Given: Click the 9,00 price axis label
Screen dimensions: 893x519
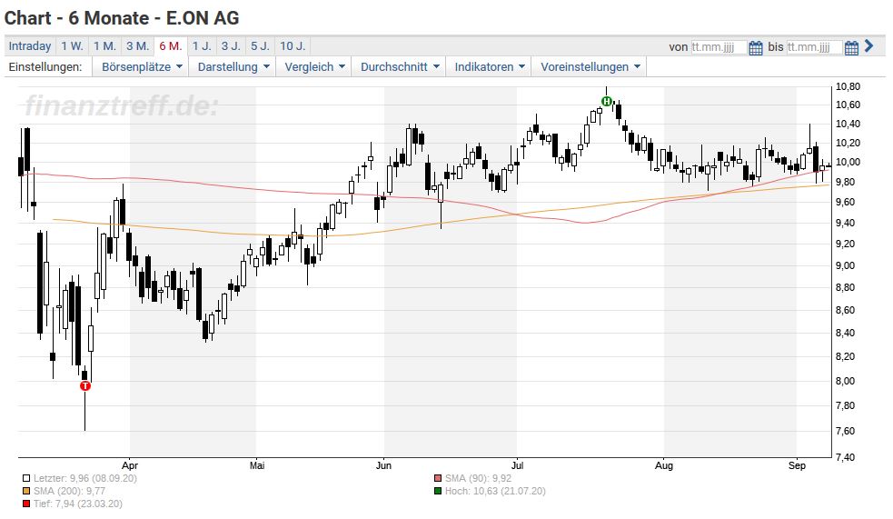Looking at the screenshot, I should pyautogui.click(x=845, y=265).
